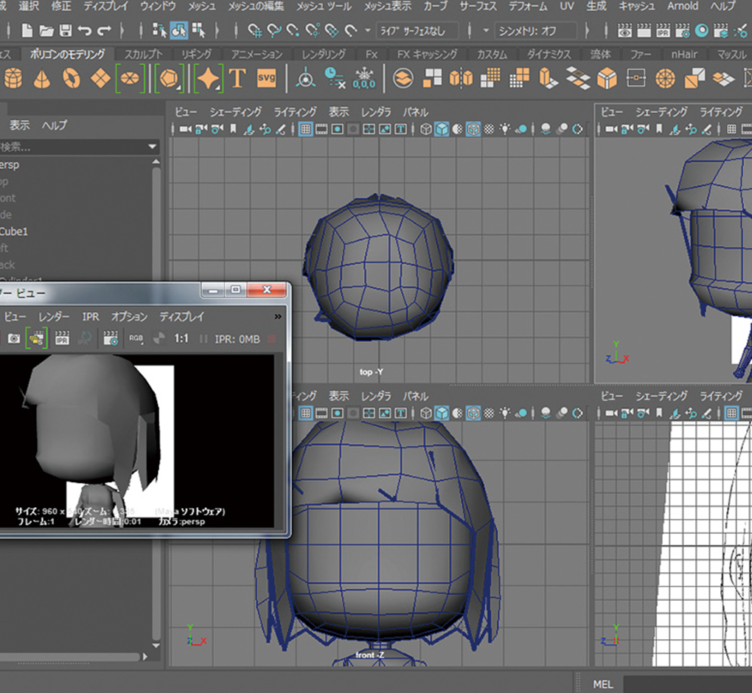Open the Symmetry off dropdown
752x693 pixels.
(x=536, y=31)
